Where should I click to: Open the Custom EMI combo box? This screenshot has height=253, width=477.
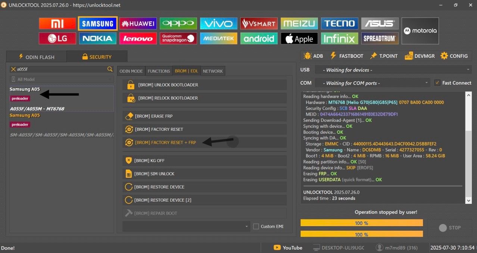(x=186, y=226)
